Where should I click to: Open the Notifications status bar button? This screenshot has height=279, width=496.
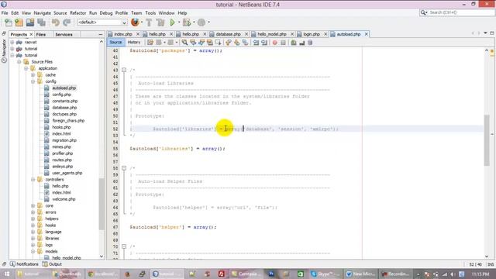click(x=24, y=264)
